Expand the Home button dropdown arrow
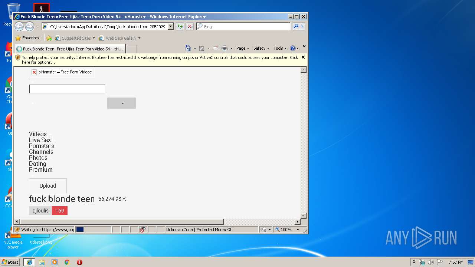The width and height of the screenshot is (475, 267). 195,48
